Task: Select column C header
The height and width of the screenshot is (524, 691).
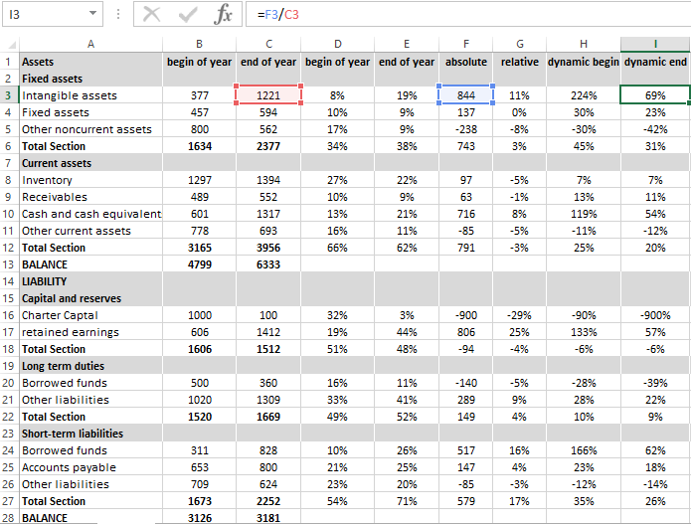Action: 267,44
